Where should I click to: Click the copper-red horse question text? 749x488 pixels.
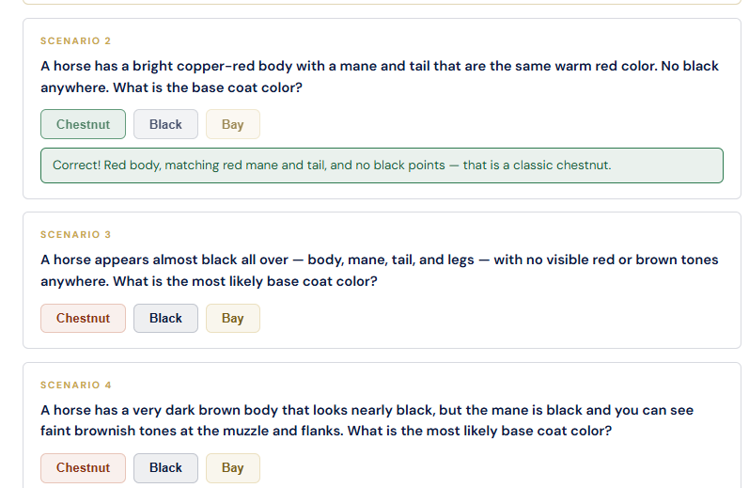point(380,76)
